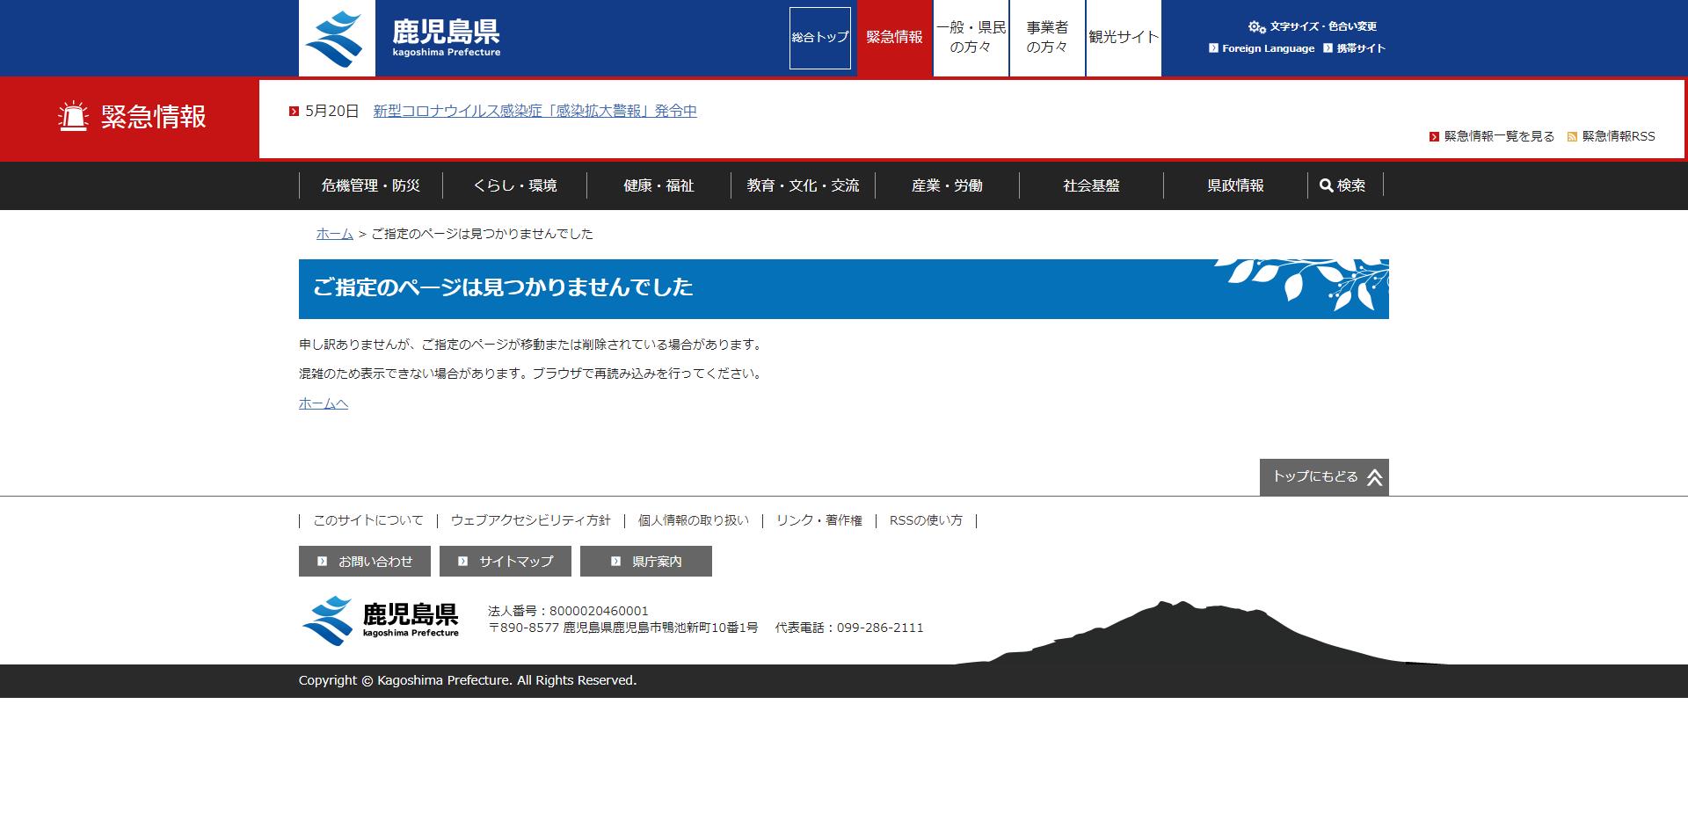Click the サイトマップ button

pos(506,561)
